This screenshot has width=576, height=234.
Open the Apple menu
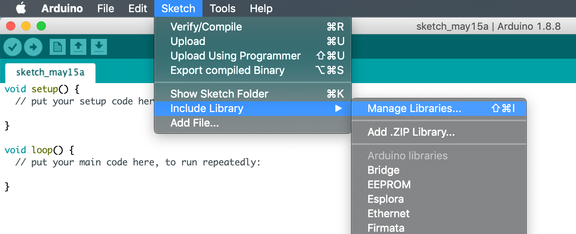coord(21,8)
